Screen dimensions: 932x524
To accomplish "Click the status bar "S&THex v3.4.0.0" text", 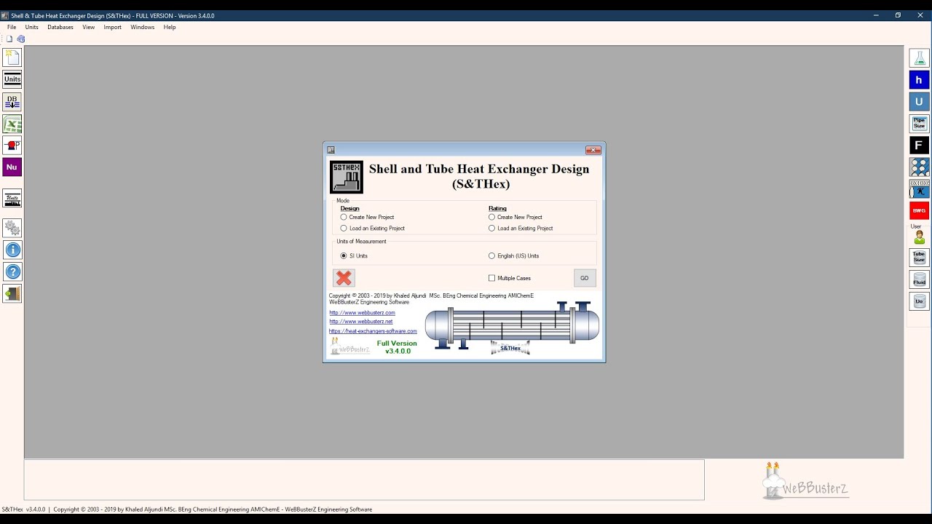I will (x=24, y=509).
